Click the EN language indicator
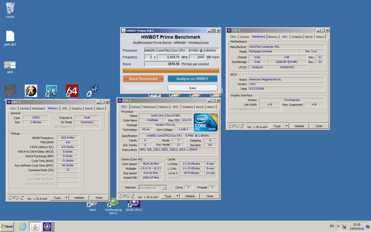The height and width of the screenshot is (232, 371). click(332, 226)
